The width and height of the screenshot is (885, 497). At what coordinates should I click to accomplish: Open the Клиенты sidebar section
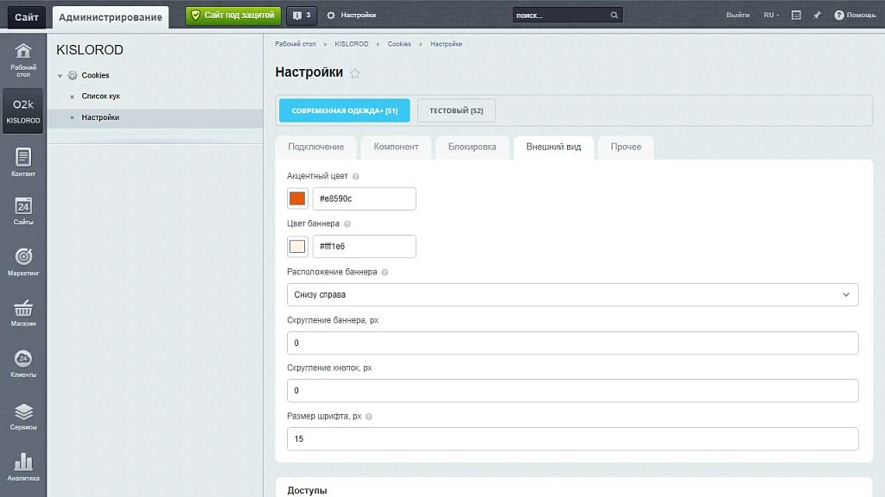(23, 363)
